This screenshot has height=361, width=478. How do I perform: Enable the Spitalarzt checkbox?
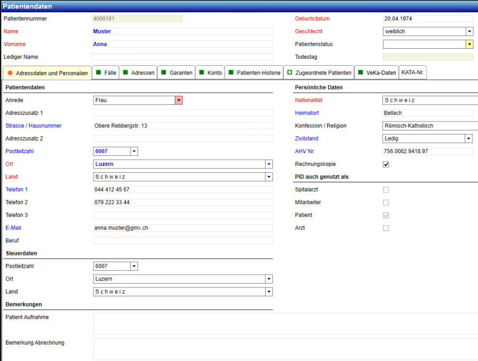click(x=386, y=190)
